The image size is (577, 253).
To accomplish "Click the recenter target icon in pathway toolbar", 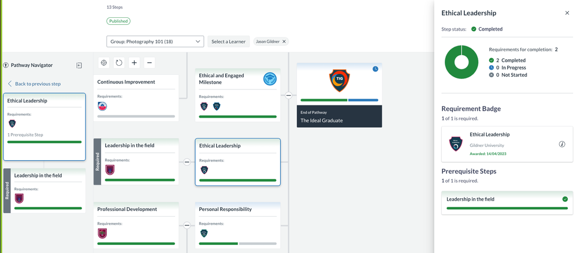I will pos(104,63).
